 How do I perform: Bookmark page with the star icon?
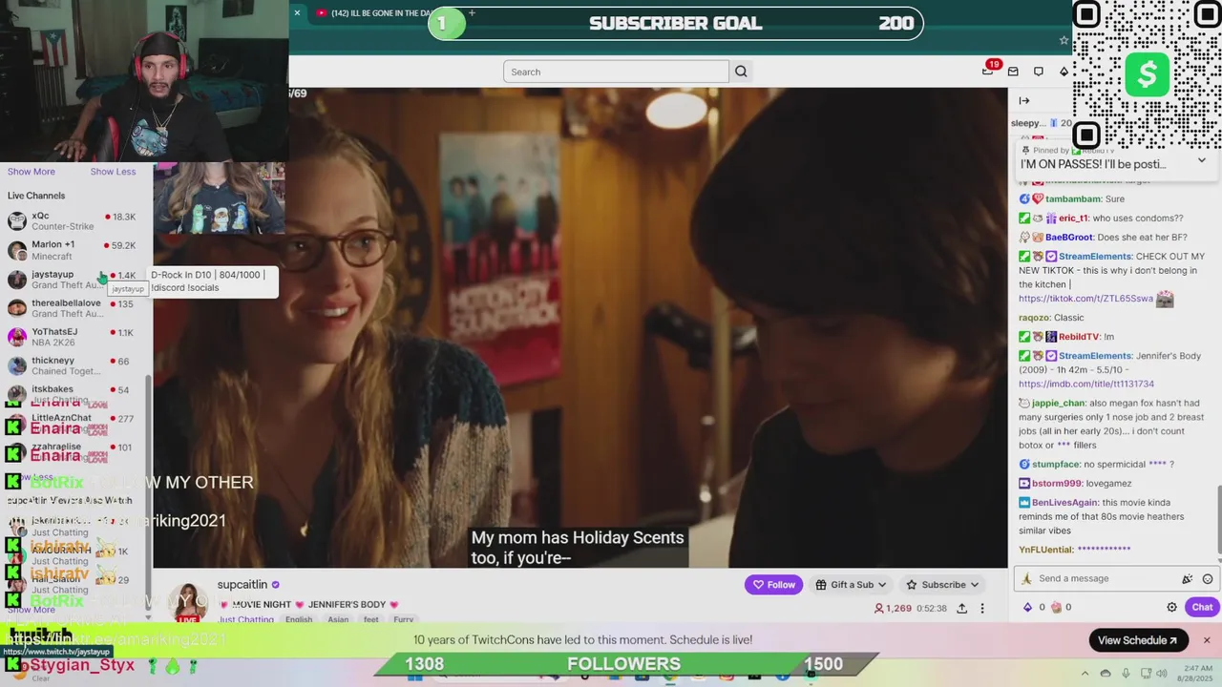tap(1064, 40)
